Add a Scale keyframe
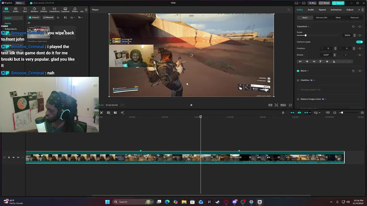 pos(360,35)
